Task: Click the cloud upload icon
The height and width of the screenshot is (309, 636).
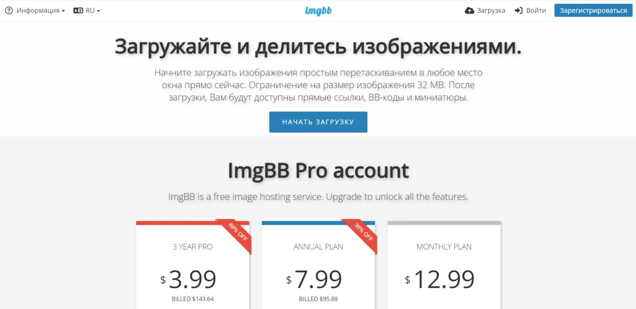Action: click(x=470, y=11)
